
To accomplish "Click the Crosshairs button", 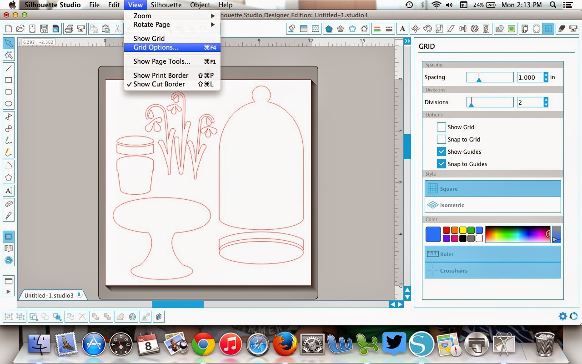I will coord(493,271).
